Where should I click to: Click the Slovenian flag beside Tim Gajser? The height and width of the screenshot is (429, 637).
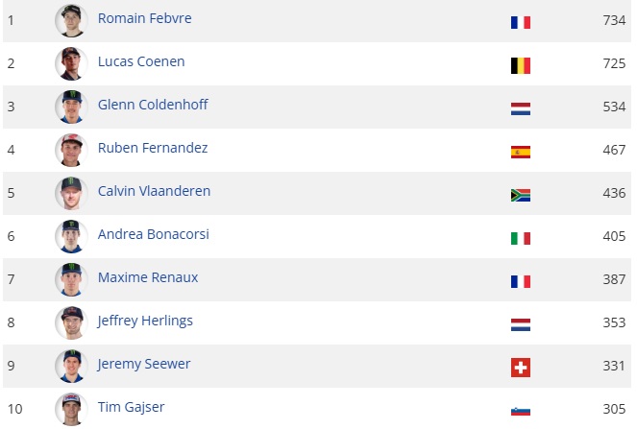(x=520, y=411)
